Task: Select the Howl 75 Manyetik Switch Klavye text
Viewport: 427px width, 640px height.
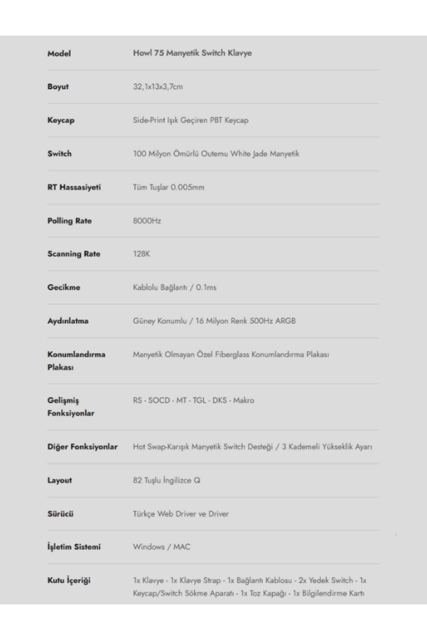Action: 192,53
